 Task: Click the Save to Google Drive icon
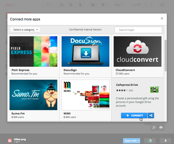(x=150, y=141)
